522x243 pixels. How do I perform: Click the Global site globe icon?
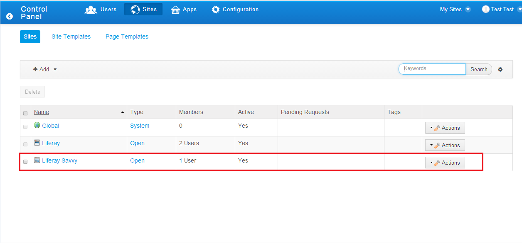(x=37, y=125)
